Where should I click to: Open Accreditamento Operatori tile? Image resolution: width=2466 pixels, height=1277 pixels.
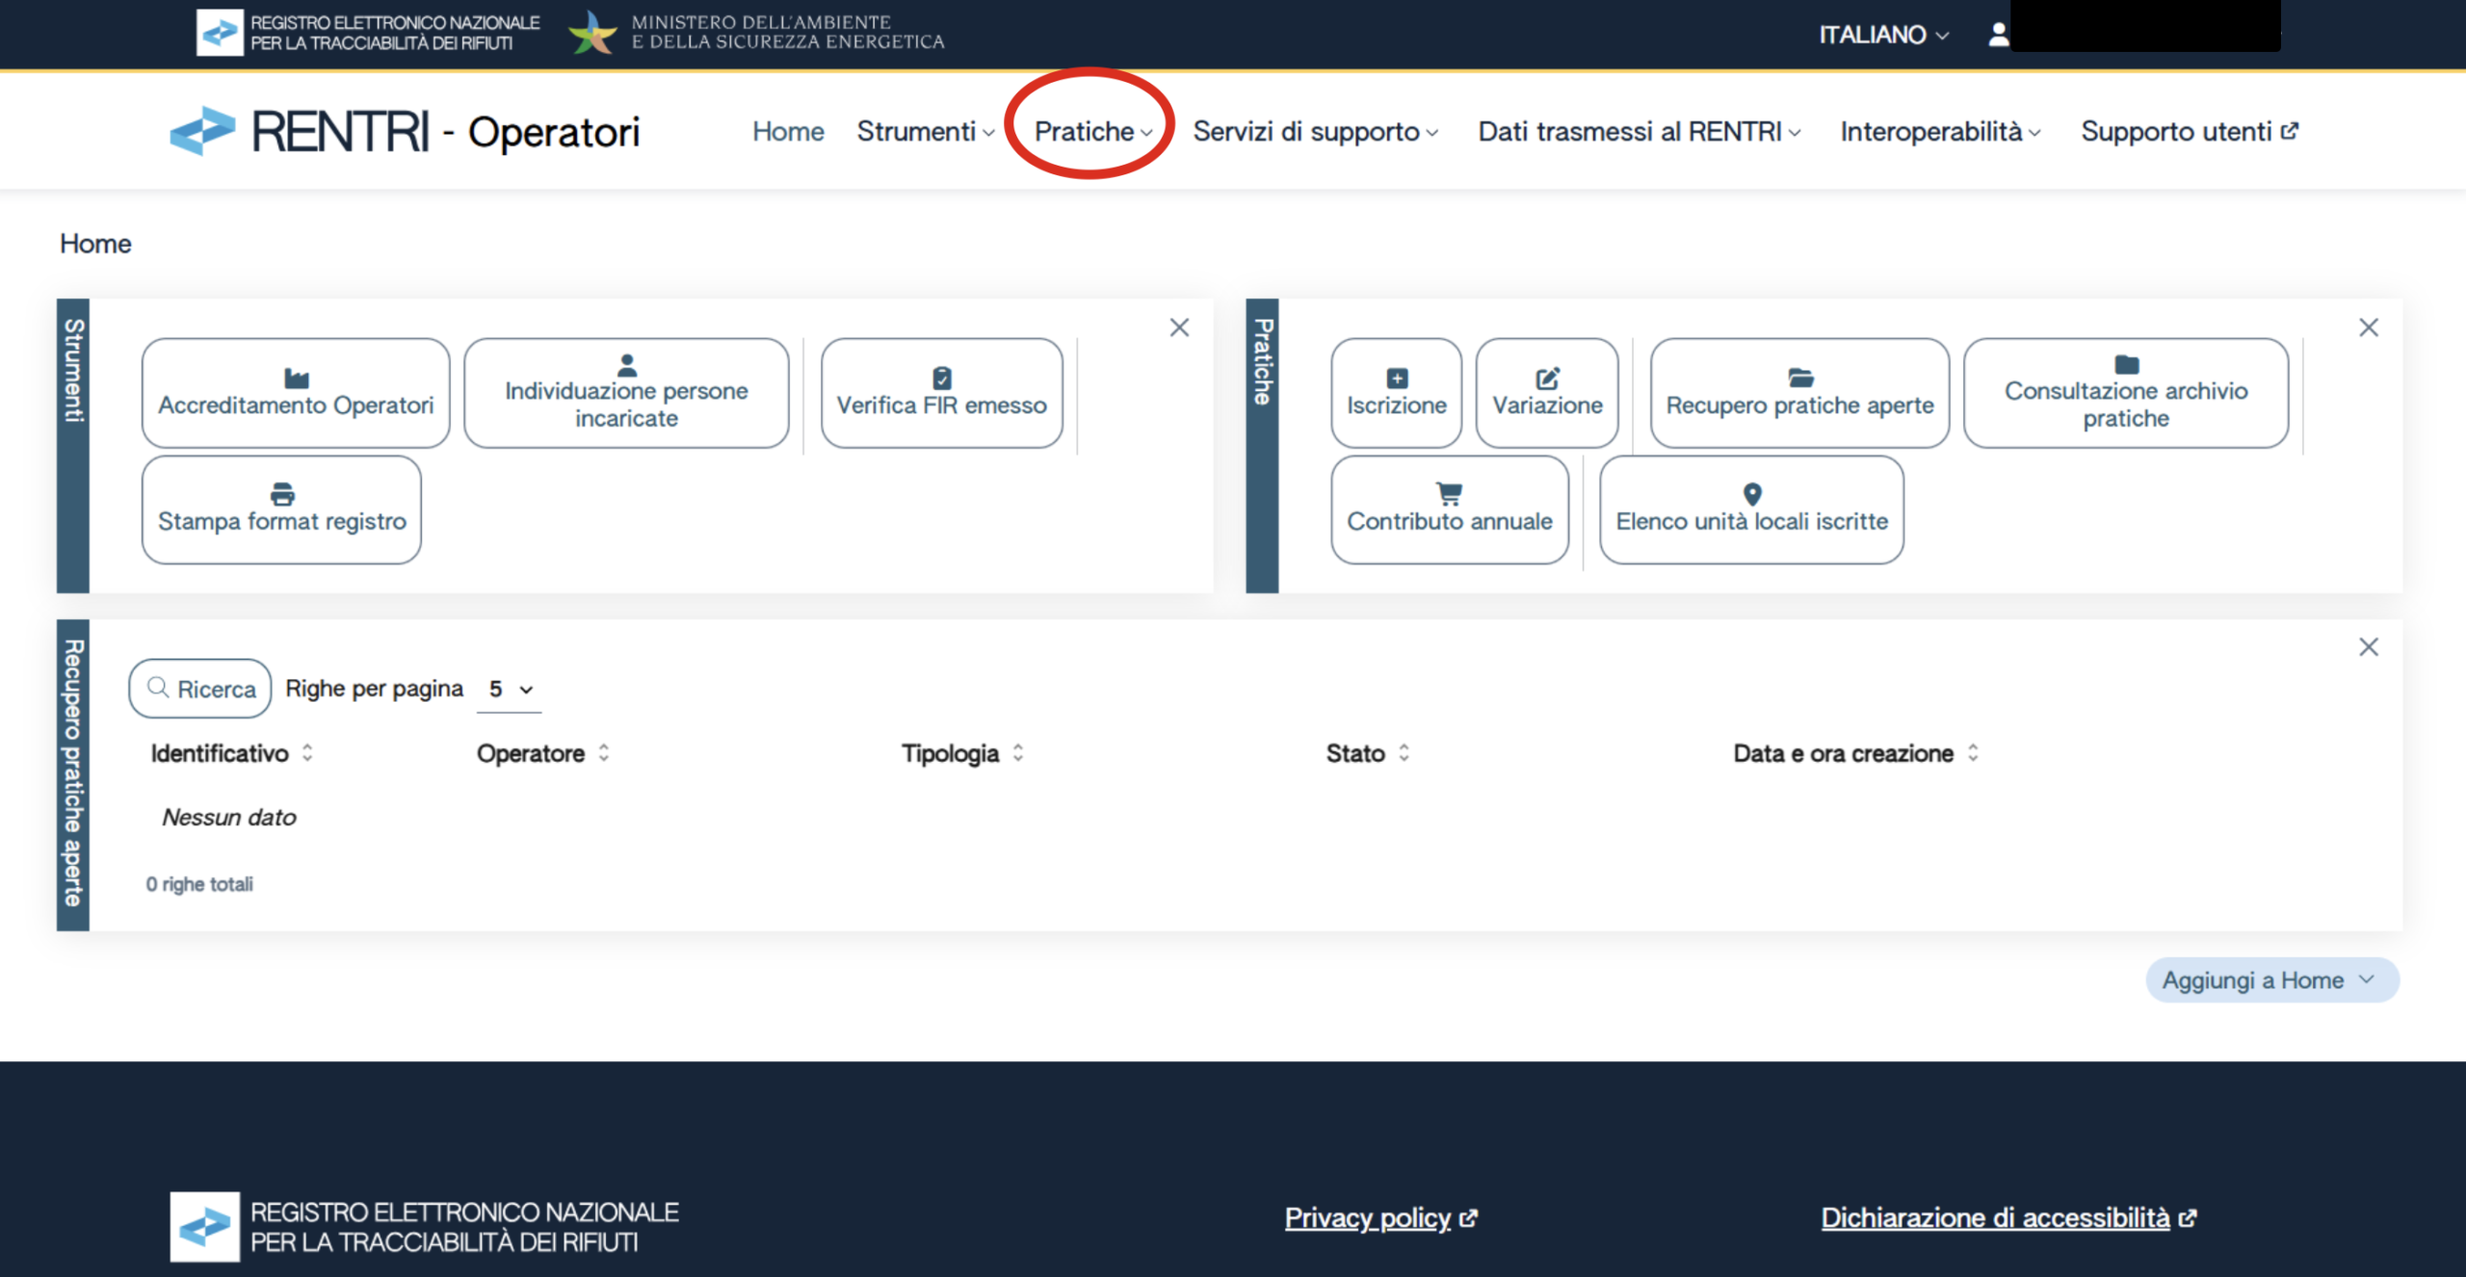pyautogui.click(x=296, y=393)
